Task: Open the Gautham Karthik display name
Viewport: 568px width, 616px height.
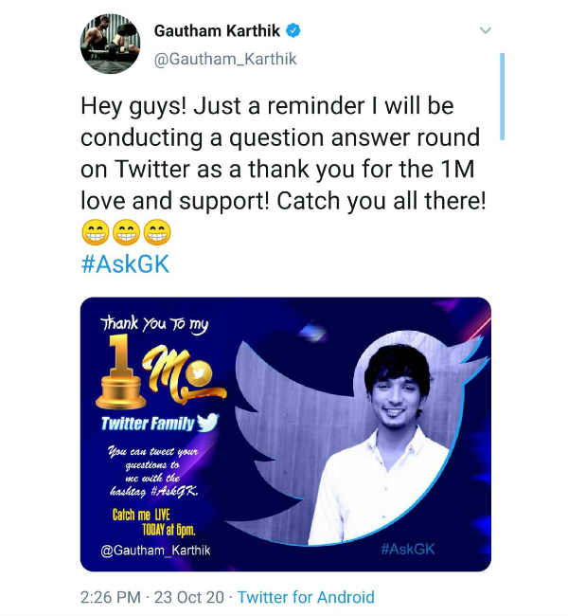Action: (217, 30)
